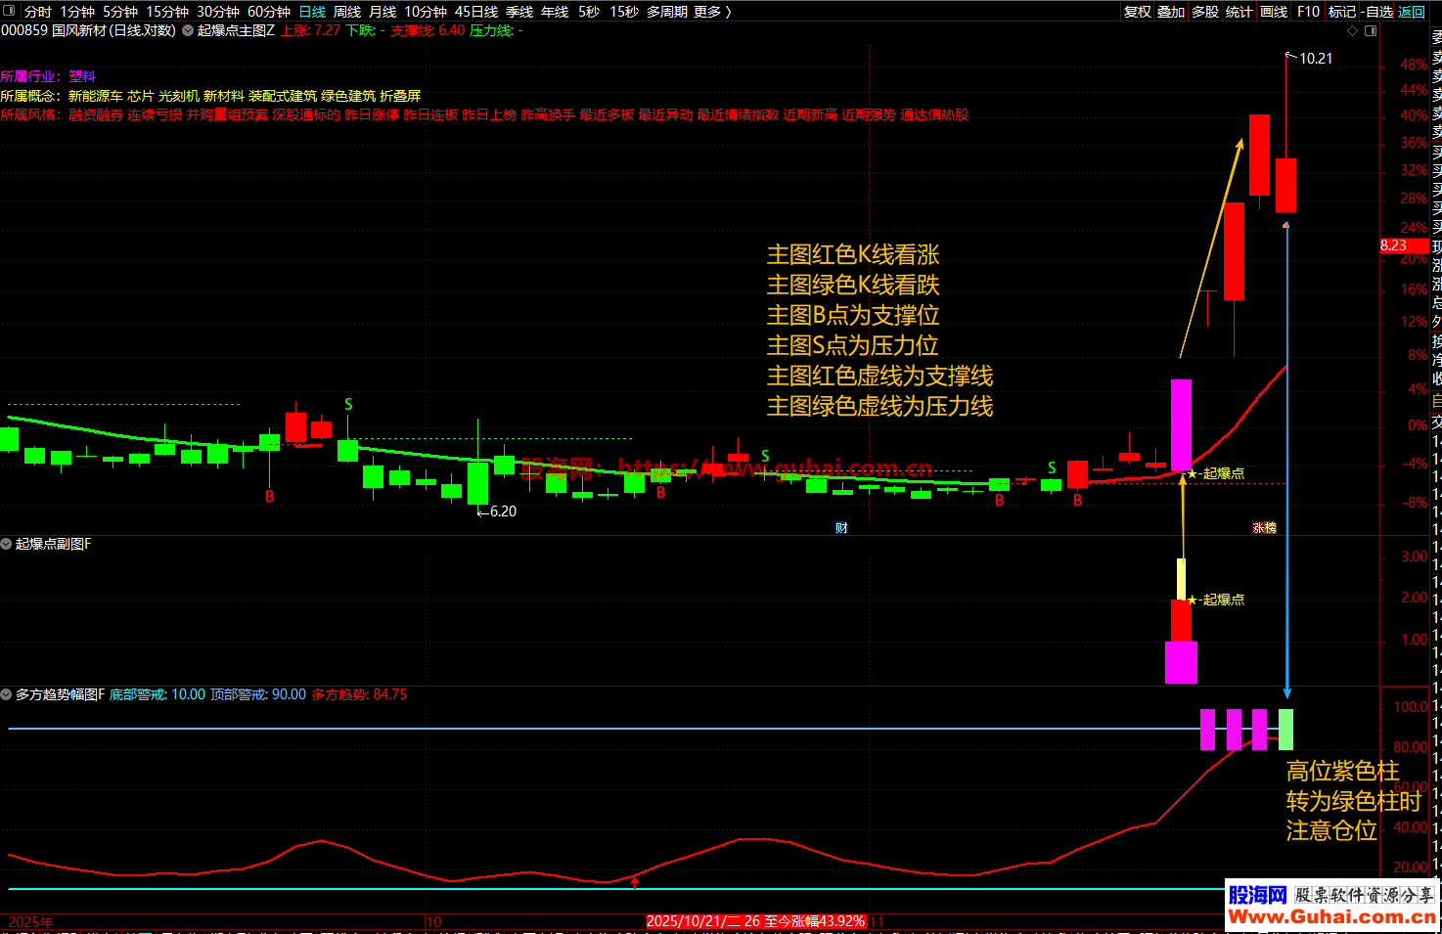1442x934 pixels.
Task: Click the leftmost red B signal marker
Action: click(x=270, y=497)
